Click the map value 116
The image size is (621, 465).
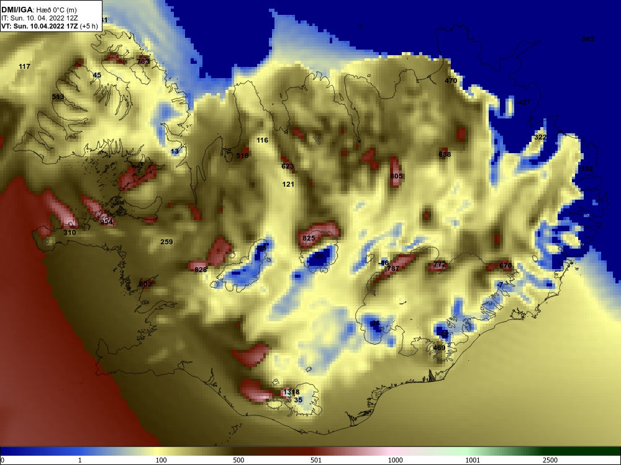click(x=262, y=140)
